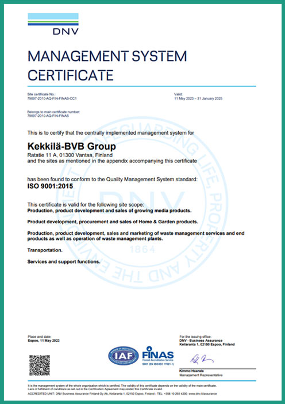Click the 'waste management services' scope line
The height and width of the screenshot is (404, 285).
(136, 236)
